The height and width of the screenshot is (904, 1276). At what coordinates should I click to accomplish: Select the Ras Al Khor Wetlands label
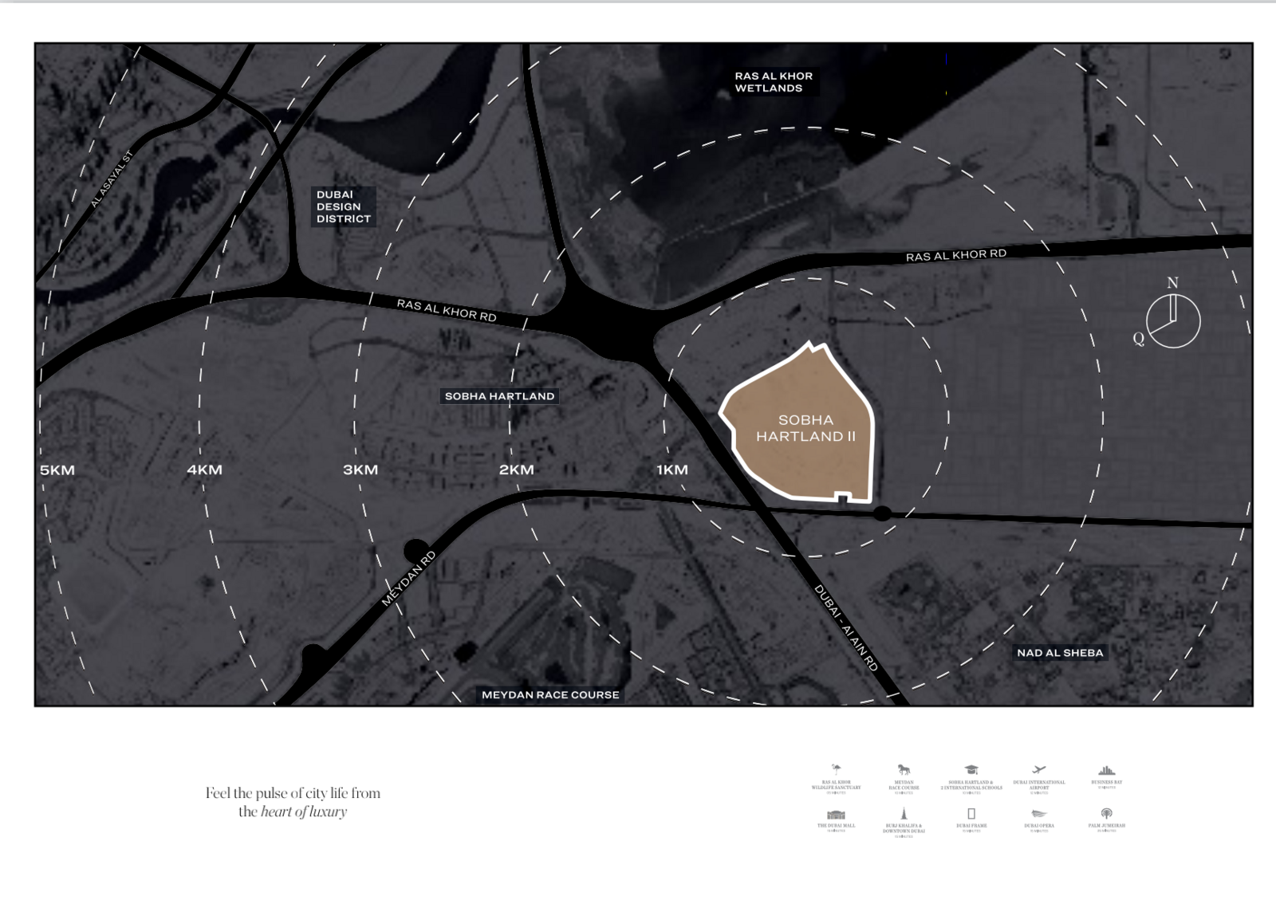point(773,82)
